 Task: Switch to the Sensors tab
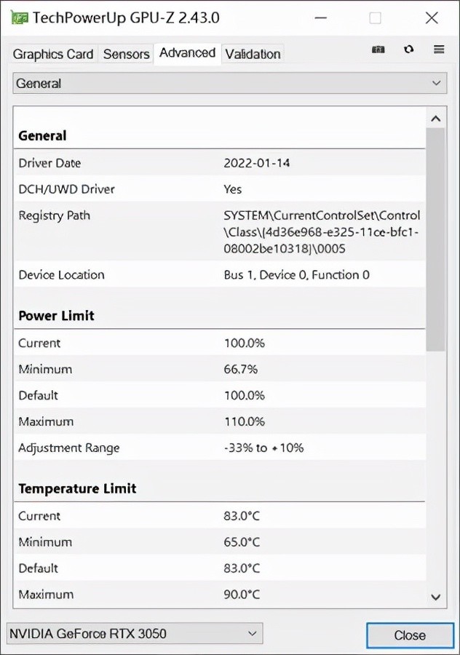coord(125,54)
